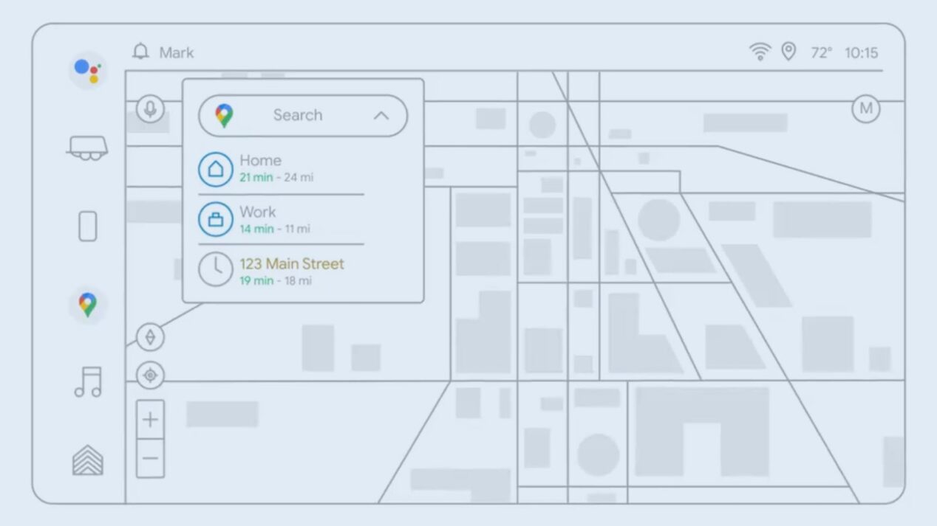This screenshot has width=937, height=526.
Task: Open the M profile avatar
Action: (865, 108)
